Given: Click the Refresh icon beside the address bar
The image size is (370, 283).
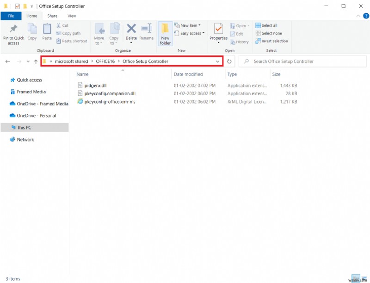Looking at the screenshot, I should [x=229, y=61].
